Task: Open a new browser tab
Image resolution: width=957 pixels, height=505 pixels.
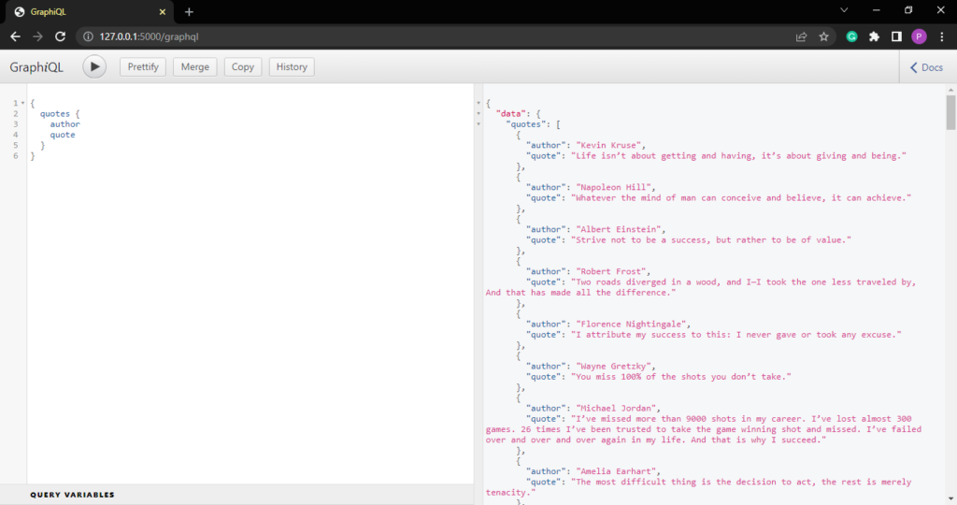Action: pyautogui.click(x=189, y=11)
